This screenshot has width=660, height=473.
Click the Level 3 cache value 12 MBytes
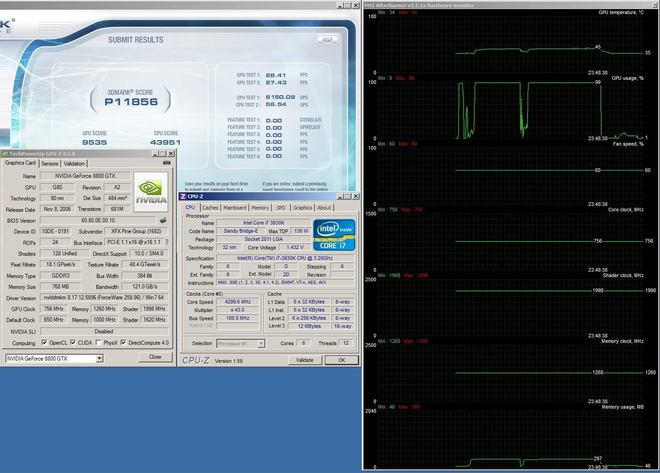pyautogui.click(x=309, y=326)
